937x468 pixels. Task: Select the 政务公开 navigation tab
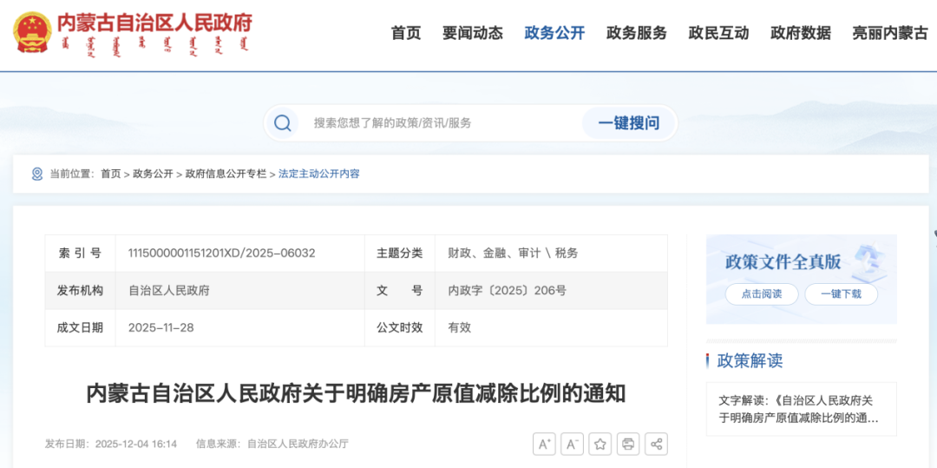[554, 33]
